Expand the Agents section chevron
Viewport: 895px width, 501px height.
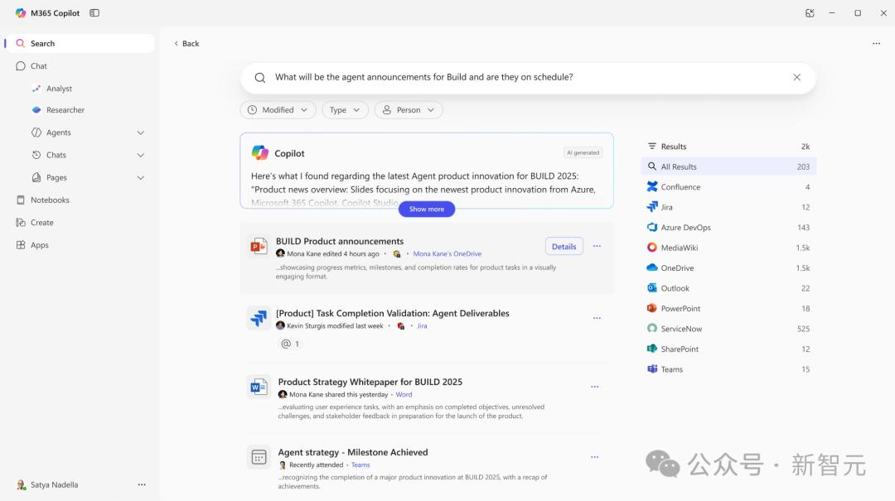[140, 132]
